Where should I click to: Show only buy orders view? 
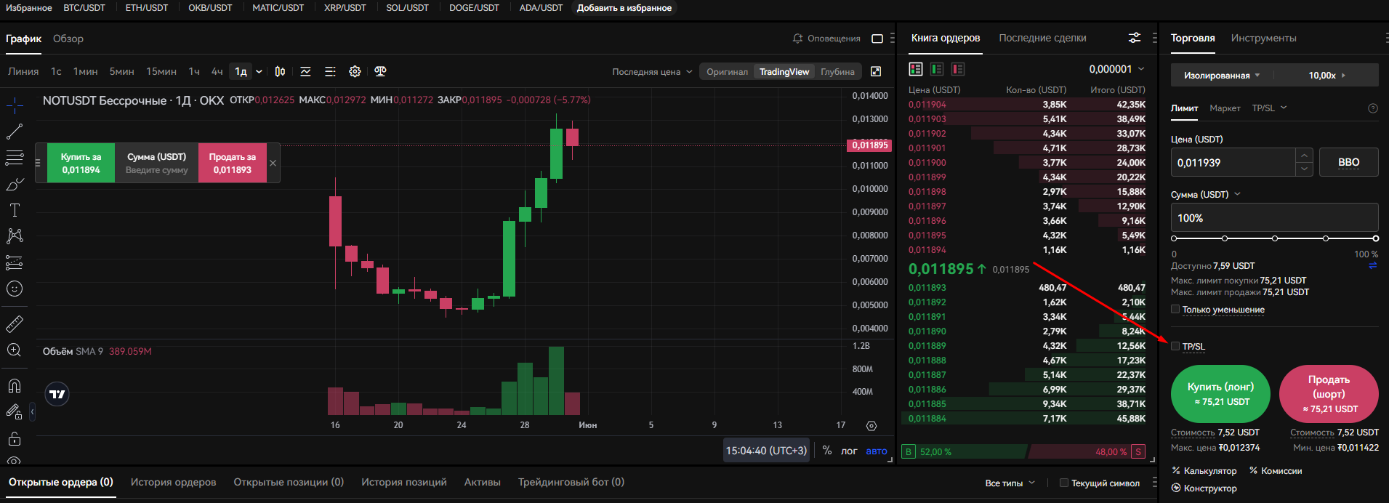click(937, 69)
